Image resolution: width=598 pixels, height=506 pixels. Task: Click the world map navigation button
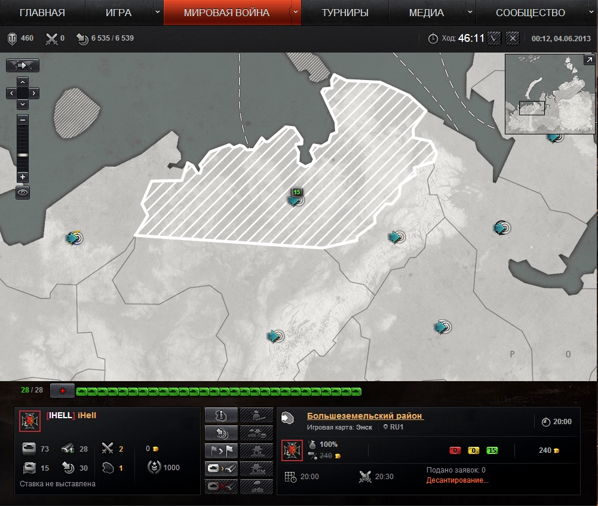tap(23, 65)
